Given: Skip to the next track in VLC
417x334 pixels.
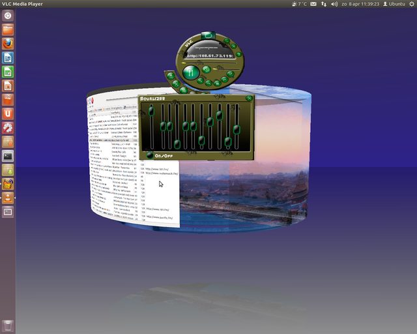Looking at the screenshot, I should (x=231, y=74).
